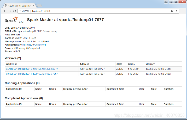Click the REST URL line
The image size is (187, 120).
pos(31,31)
